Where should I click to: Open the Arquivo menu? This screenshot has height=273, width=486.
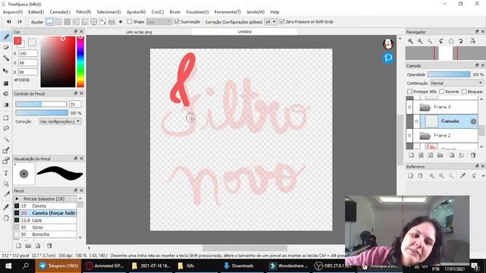pyautogui.click(x=13, y=12)
